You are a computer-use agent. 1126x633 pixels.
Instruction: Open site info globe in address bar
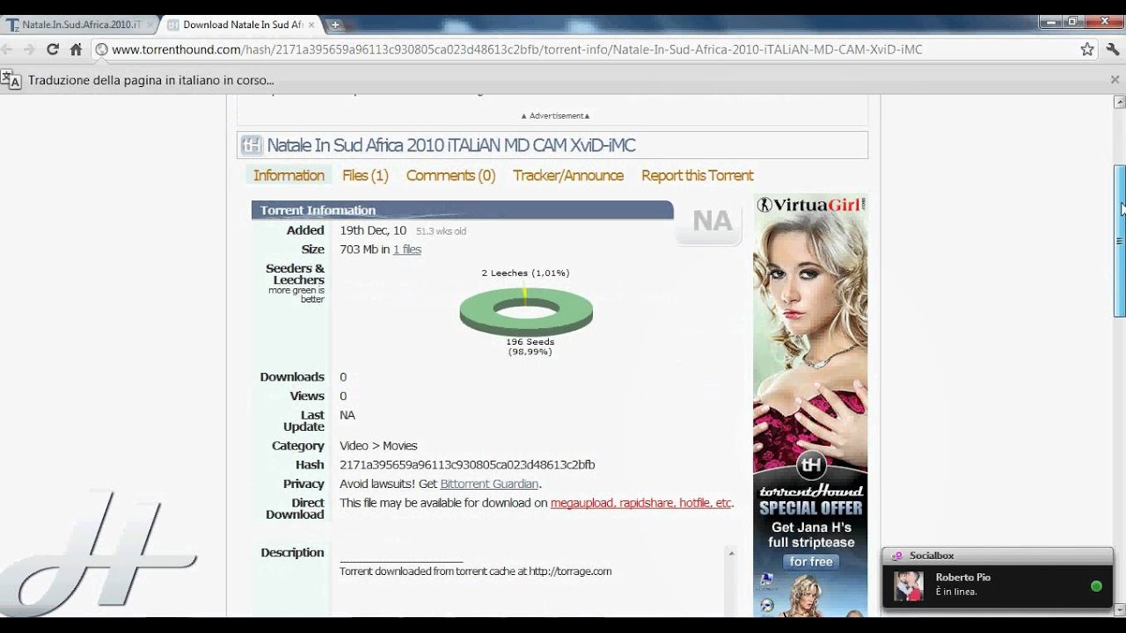tap(101, 49)
